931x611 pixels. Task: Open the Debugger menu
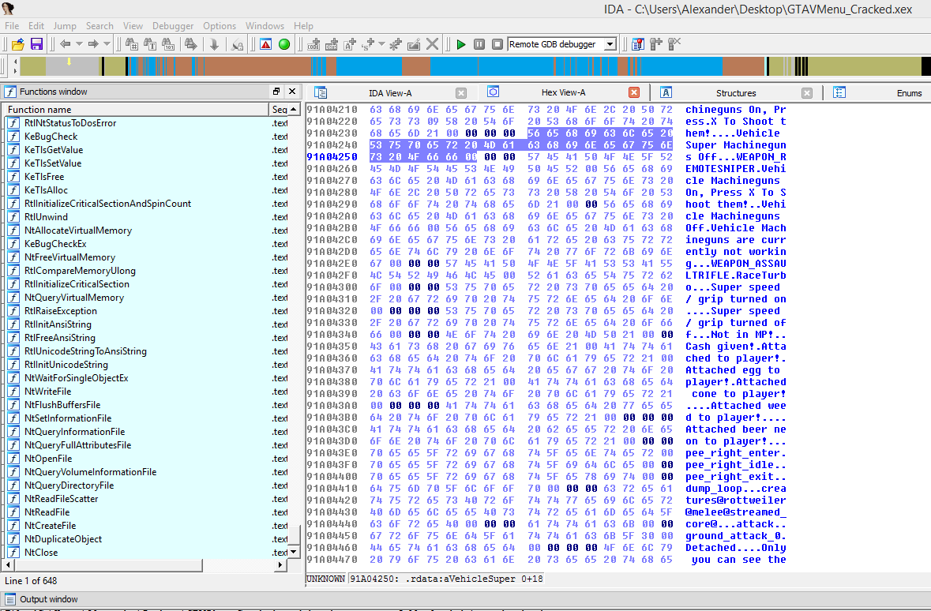[173, 26]
